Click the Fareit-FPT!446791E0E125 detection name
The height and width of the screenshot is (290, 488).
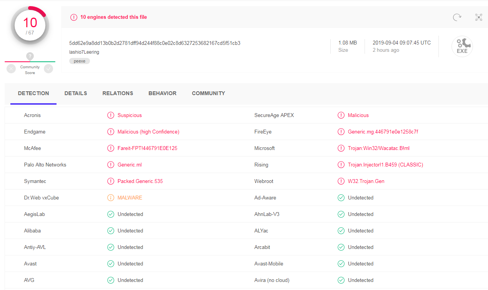pos(147,148)
